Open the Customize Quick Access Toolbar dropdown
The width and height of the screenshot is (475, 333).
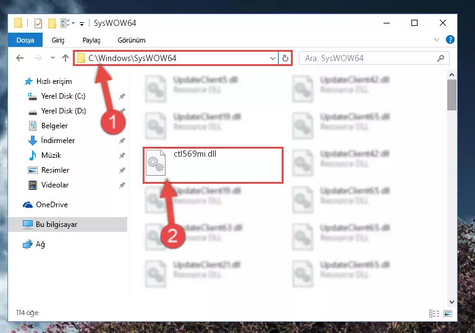tap(82, 23)
